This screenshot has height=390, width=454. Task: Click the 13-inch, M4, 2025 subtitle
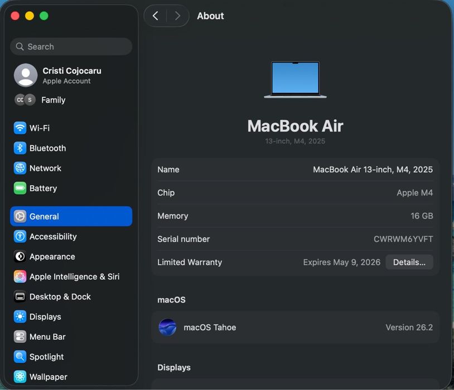click(x=295, y=141)
